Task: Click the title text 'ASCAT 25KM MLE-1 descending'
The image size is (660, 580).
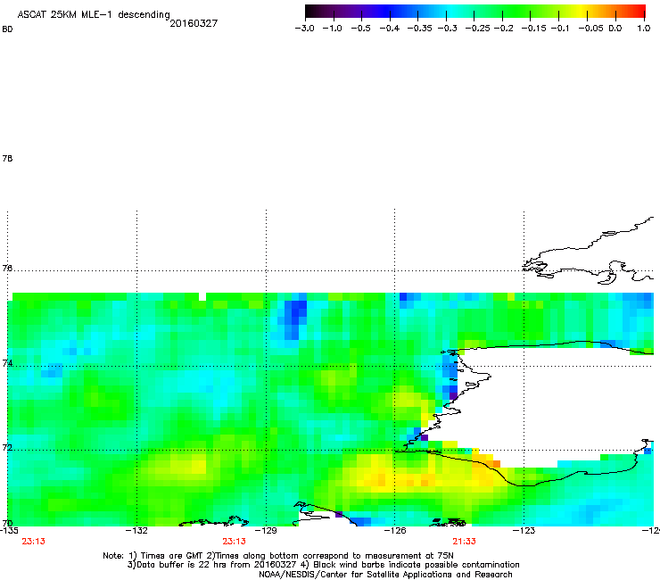Action: [x=94, y=14]
